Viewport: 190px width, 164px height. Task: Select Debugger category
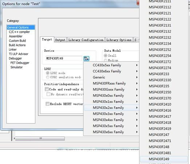[x=15, y=58]
